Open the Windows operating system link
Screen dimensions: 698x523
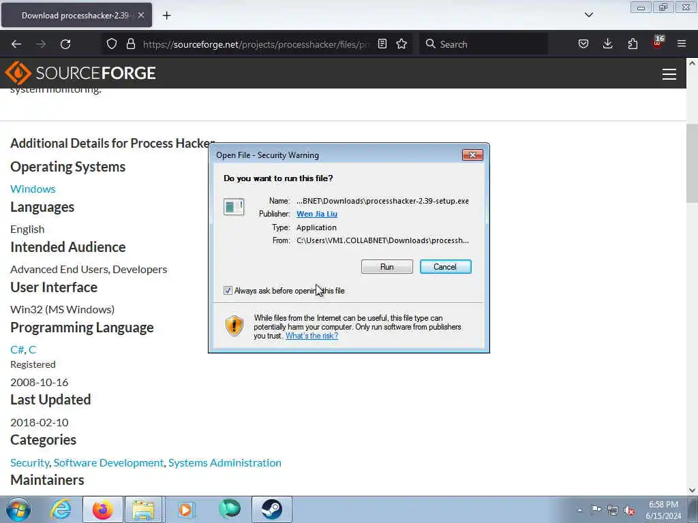click(x=33, y=189)
